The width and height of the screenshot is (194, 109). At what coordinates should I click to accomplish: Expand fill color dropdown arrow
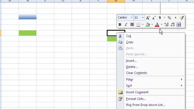(152, 25)
